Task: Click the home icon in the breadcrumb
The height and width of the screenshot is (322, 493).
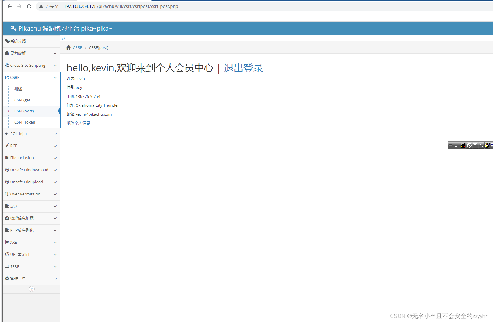Action: [68, 47]
